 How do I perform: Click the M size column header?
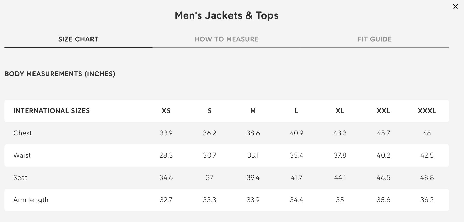click(253, 111)
